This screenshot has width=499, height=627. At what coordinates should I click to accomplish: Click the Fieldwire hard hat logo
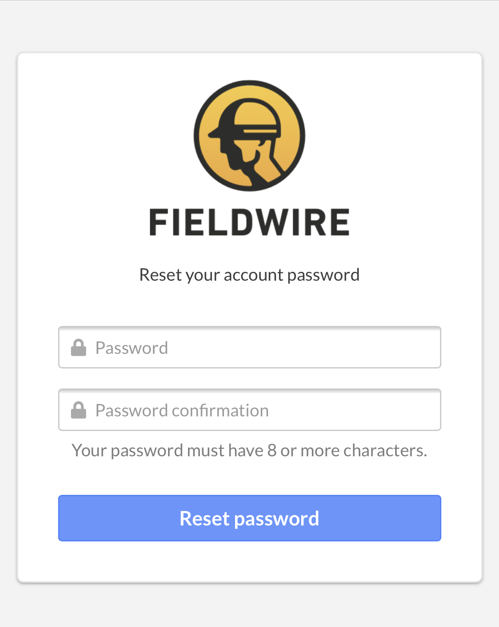(249, 136)
